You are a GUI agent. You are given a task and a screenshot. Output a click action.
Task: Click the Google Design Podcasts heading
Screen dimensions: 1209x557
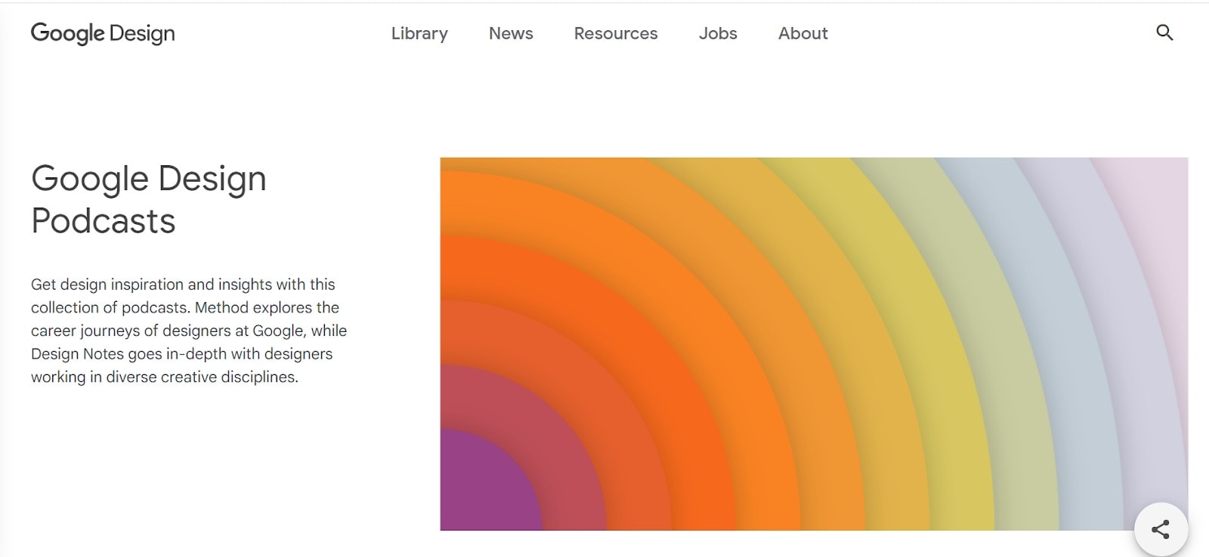click(x=149, y=199)
